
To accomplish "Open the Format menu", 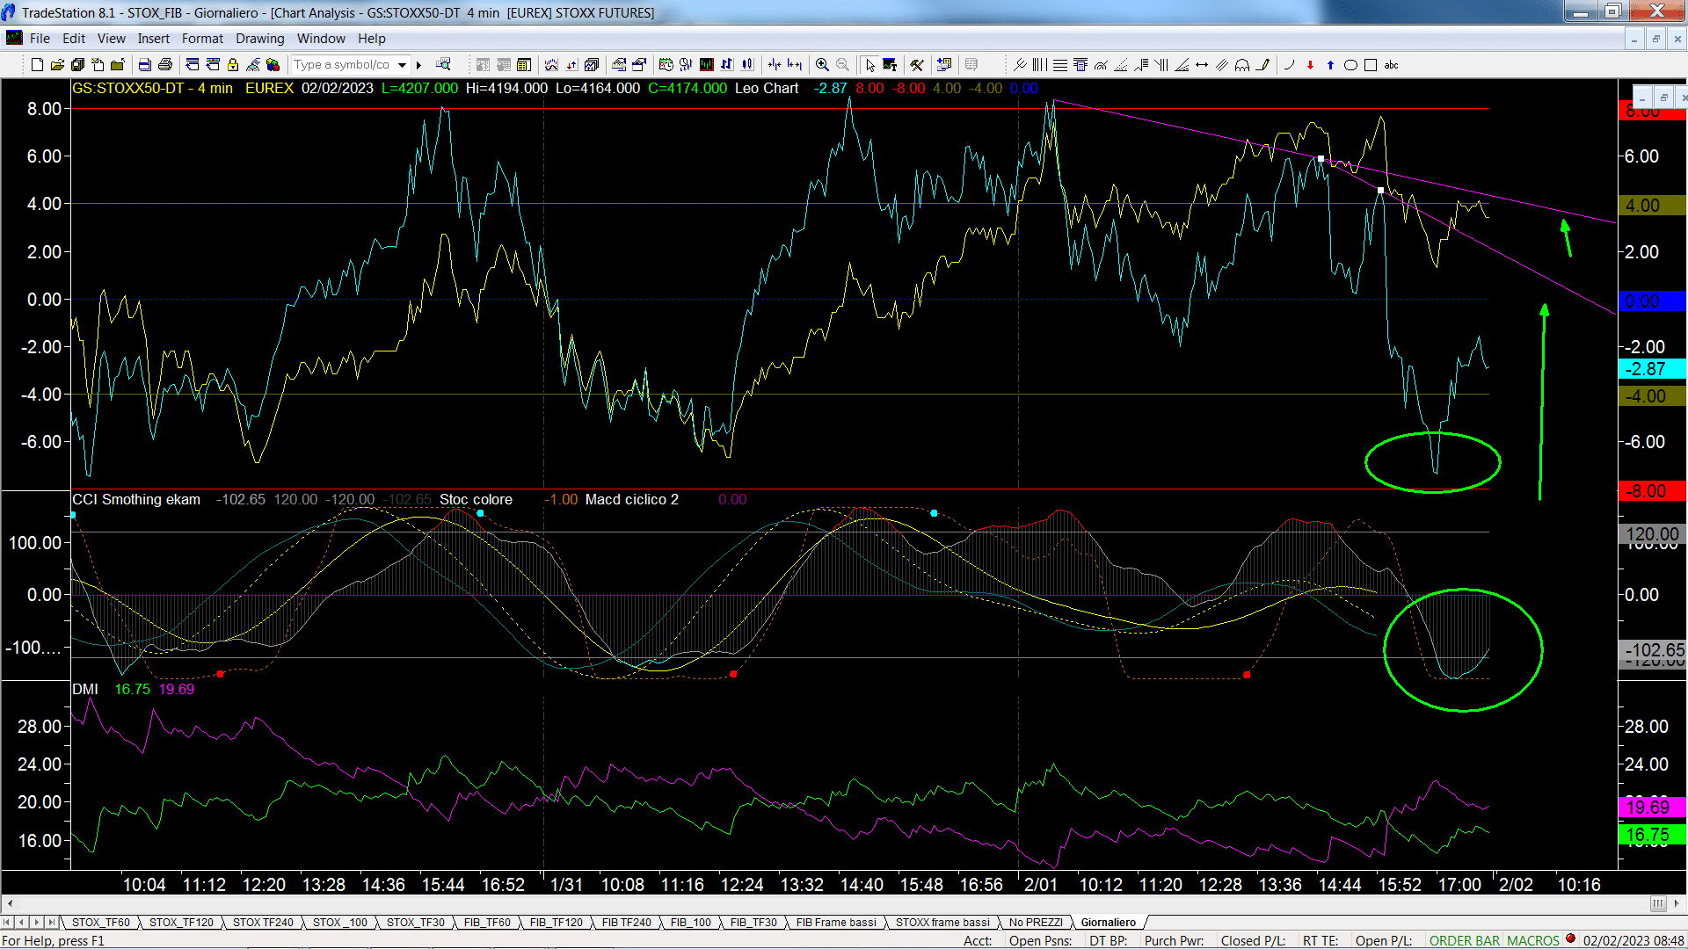I will (202, 39).
